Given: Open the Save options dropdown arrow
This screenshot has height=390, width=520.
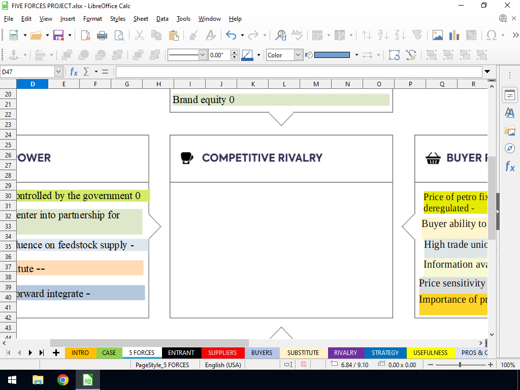Looking at the screenshot, I should point(70,35).
